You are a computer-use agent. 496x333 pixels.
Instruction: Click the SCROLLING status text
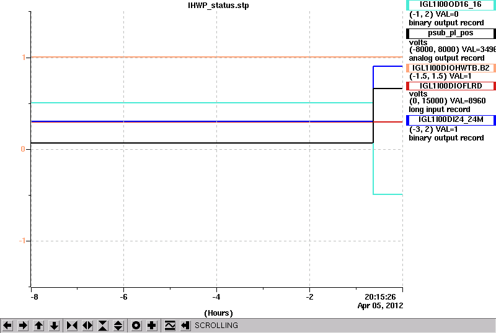click(216, 326)
